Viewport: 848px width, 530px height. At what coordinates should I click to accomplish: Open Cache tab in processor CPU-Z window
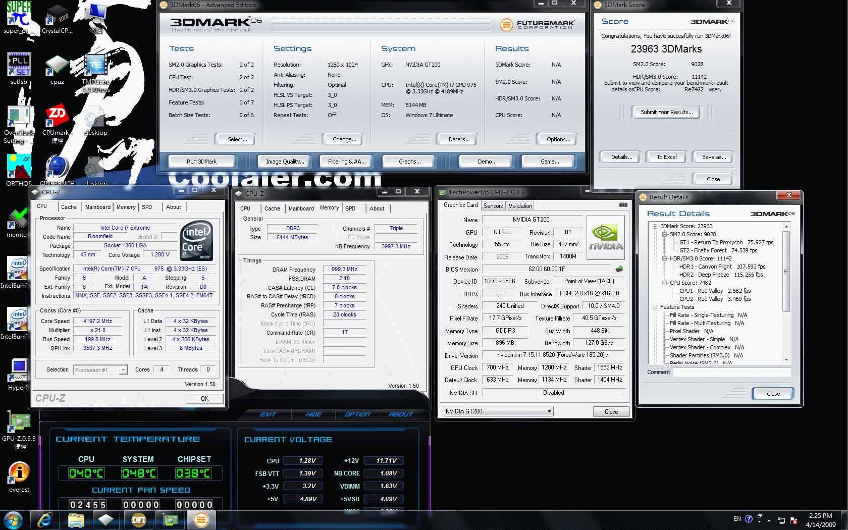point(69,207)
